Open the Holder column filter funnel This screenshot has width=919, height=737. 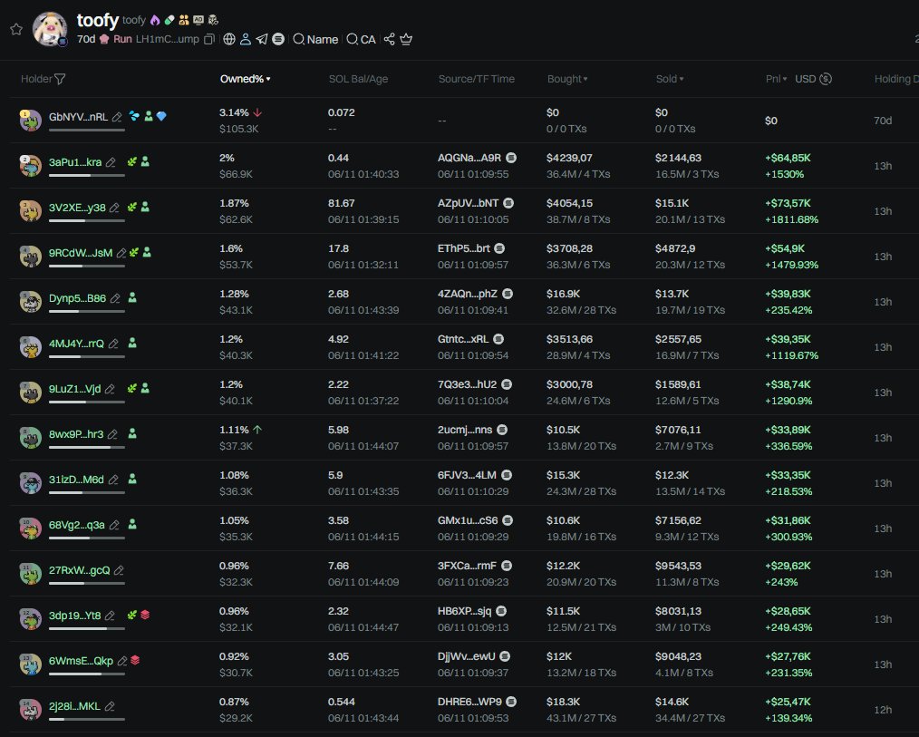tap(59, 79)
